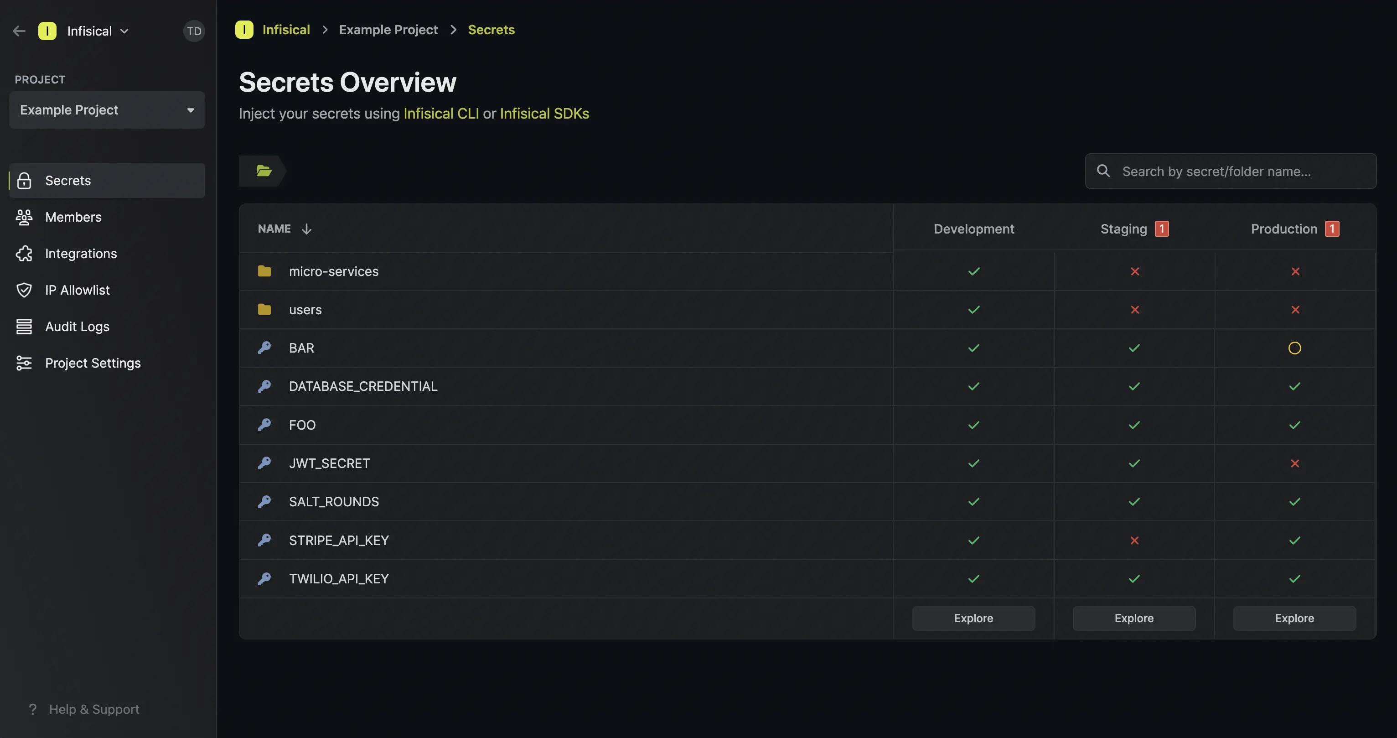This screenshot has width=1397, height=738.
Task: Click the red X for STRIPE_API_KEY in Staging
Action: pos(1134,540)
